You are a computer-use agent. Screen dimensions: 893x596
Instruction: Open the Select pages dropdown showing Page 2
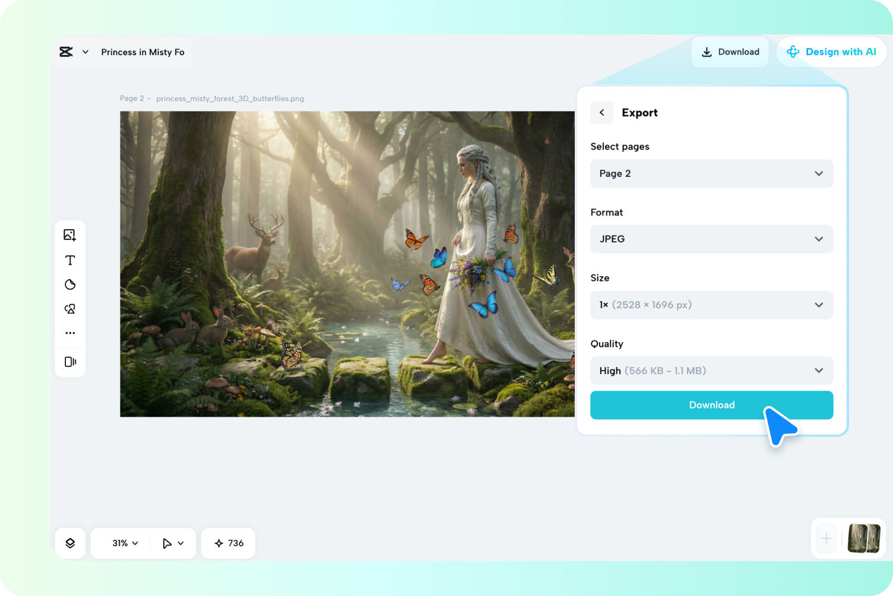pos(711,173)
